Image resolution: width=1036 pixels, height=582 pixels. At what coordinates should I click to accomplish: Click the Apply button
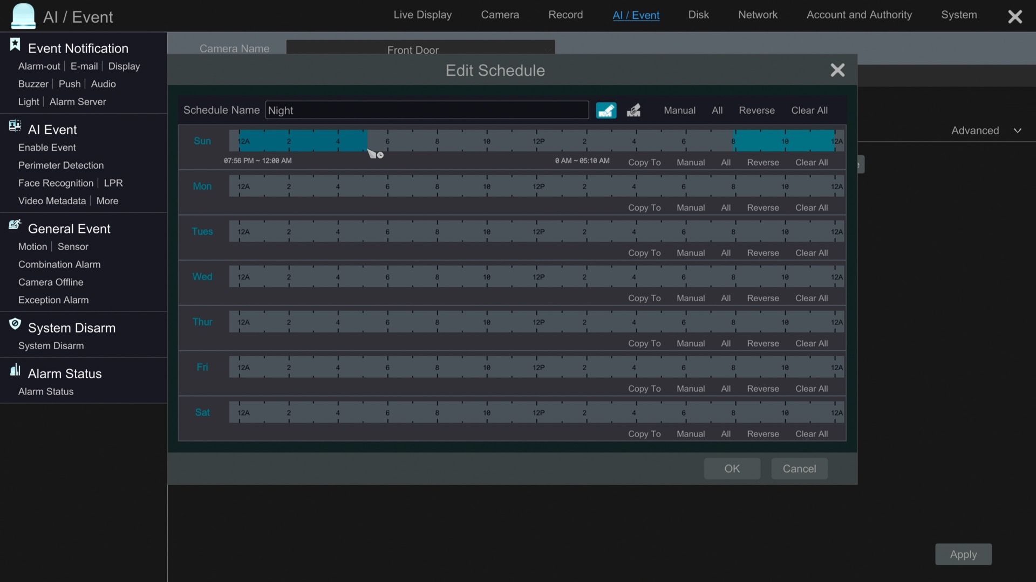(963, 554)
